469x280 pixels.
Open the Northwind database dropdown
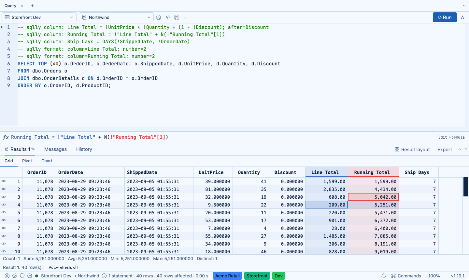point(116,17)
